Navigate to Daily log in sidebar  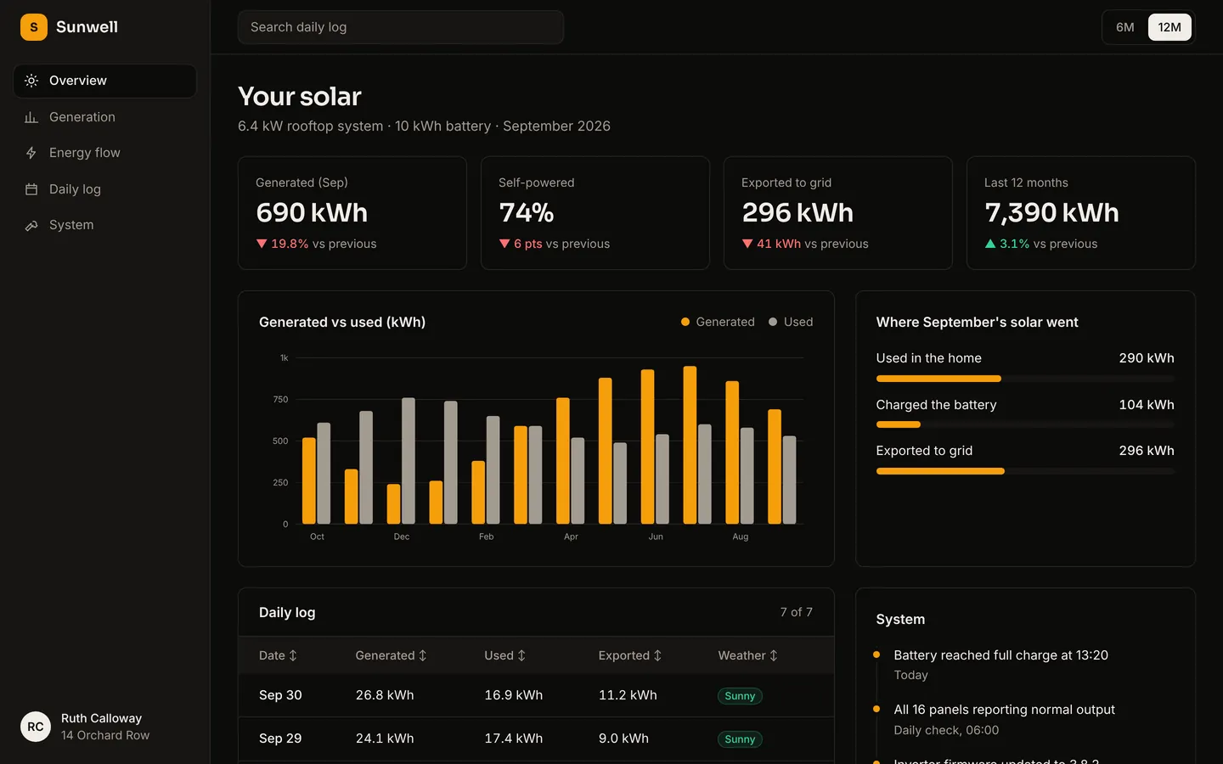[105, 189]
